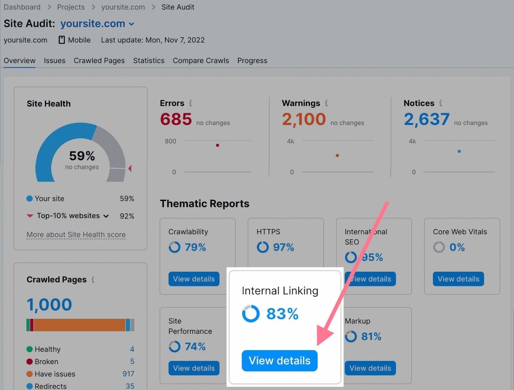Click View details under Internal Linking
Viewport: 514px width, 390px height.
(279, 360)
